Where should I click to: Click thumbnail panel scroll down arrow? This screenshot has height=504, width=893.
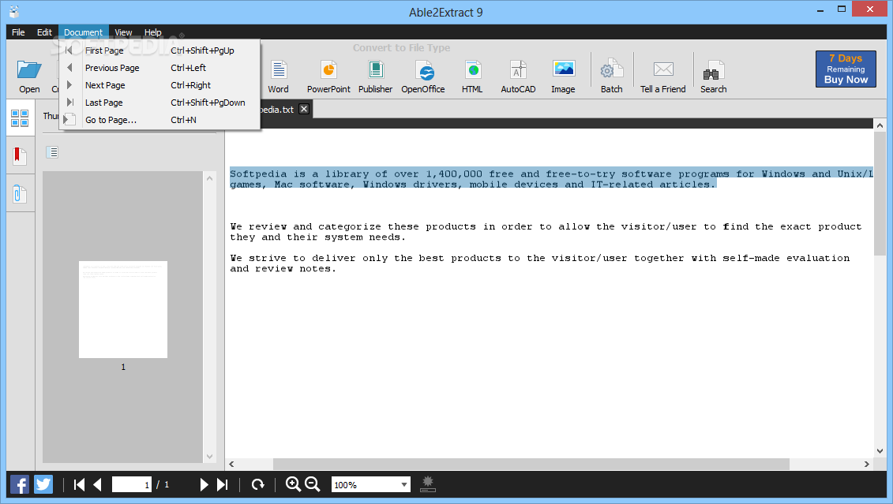(x=209, y=456)
